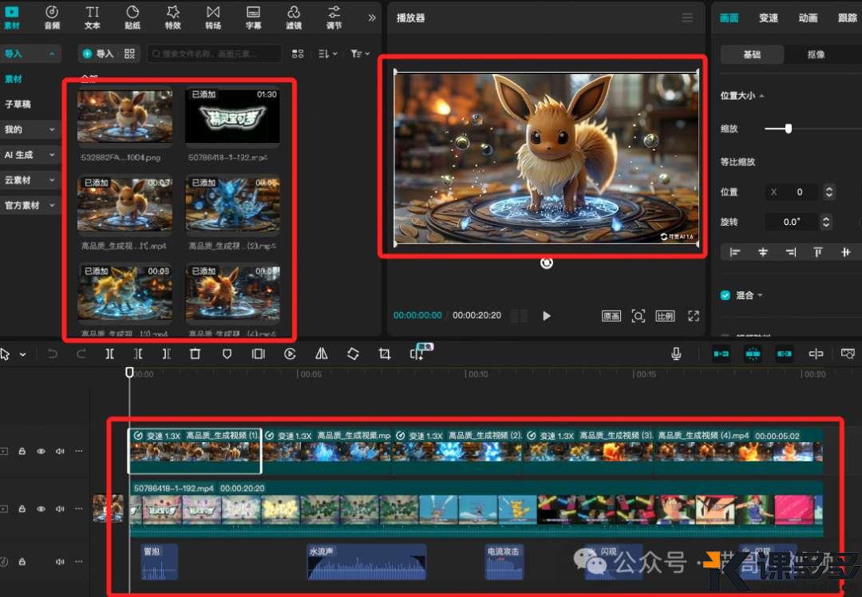Open the 调节 adjustment panel
This screenshot has height=597, width=862.
coord(334,17)
